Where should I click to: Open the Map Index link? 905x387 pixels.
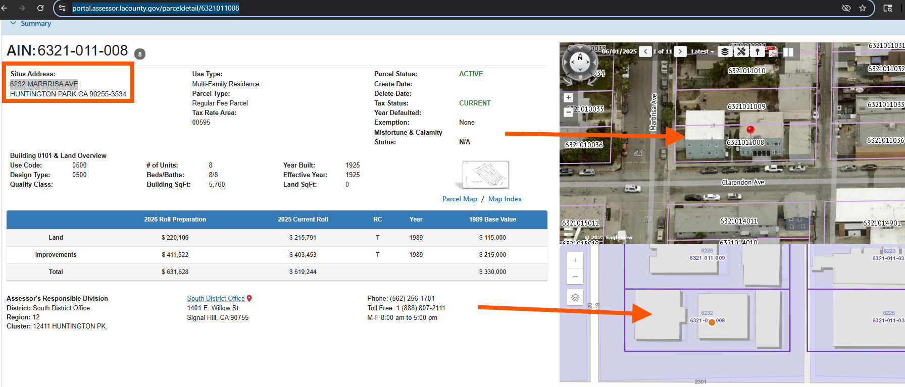[x=505, y=199]
